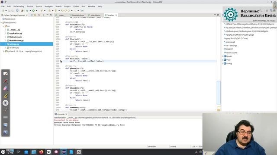277x155 pixels.
Task: Toggle Link with Editor in Package Explorer
Action: [x=35, y=15]
